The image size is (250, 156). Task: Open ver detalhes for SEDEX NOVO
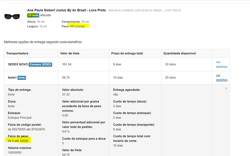[x=222, y=64]
